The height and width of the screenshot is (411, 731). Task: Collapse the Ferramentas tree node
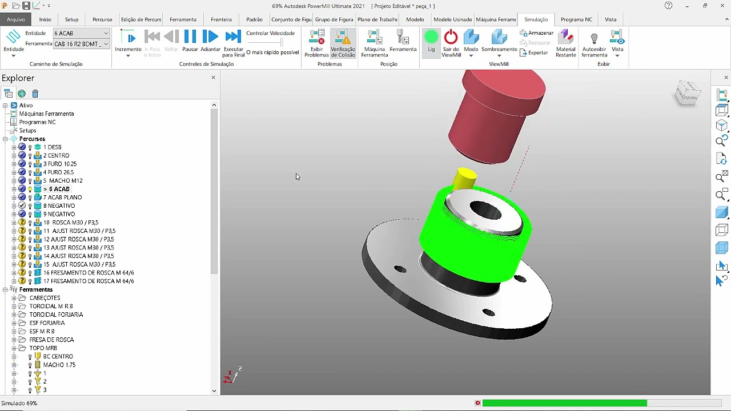(5, 289)
